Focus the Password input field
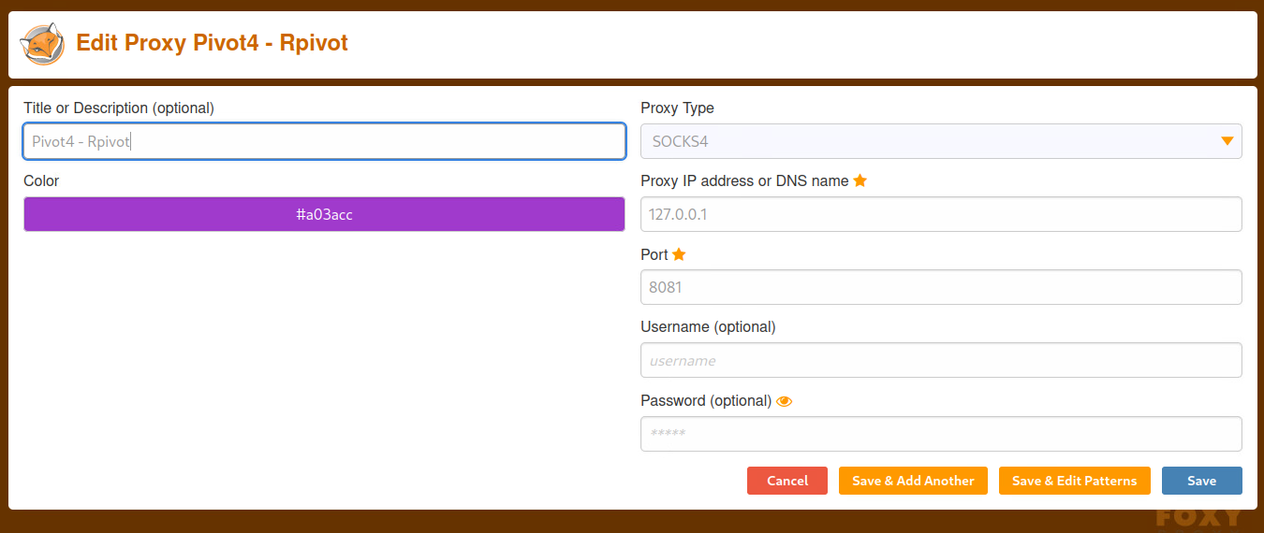Viewport: 1264px width, 533px height. coord(941,434)
